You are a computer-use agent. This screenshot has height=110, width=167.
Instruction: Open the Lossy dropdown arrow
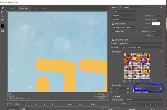[x=161, y=35]
